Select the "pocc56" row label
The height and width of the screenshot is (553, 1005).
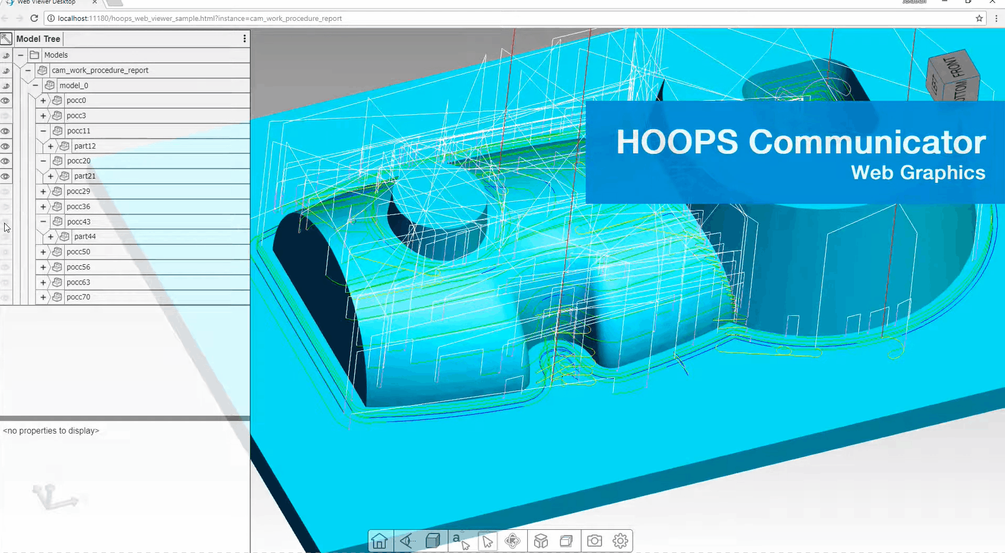point(78,267)
